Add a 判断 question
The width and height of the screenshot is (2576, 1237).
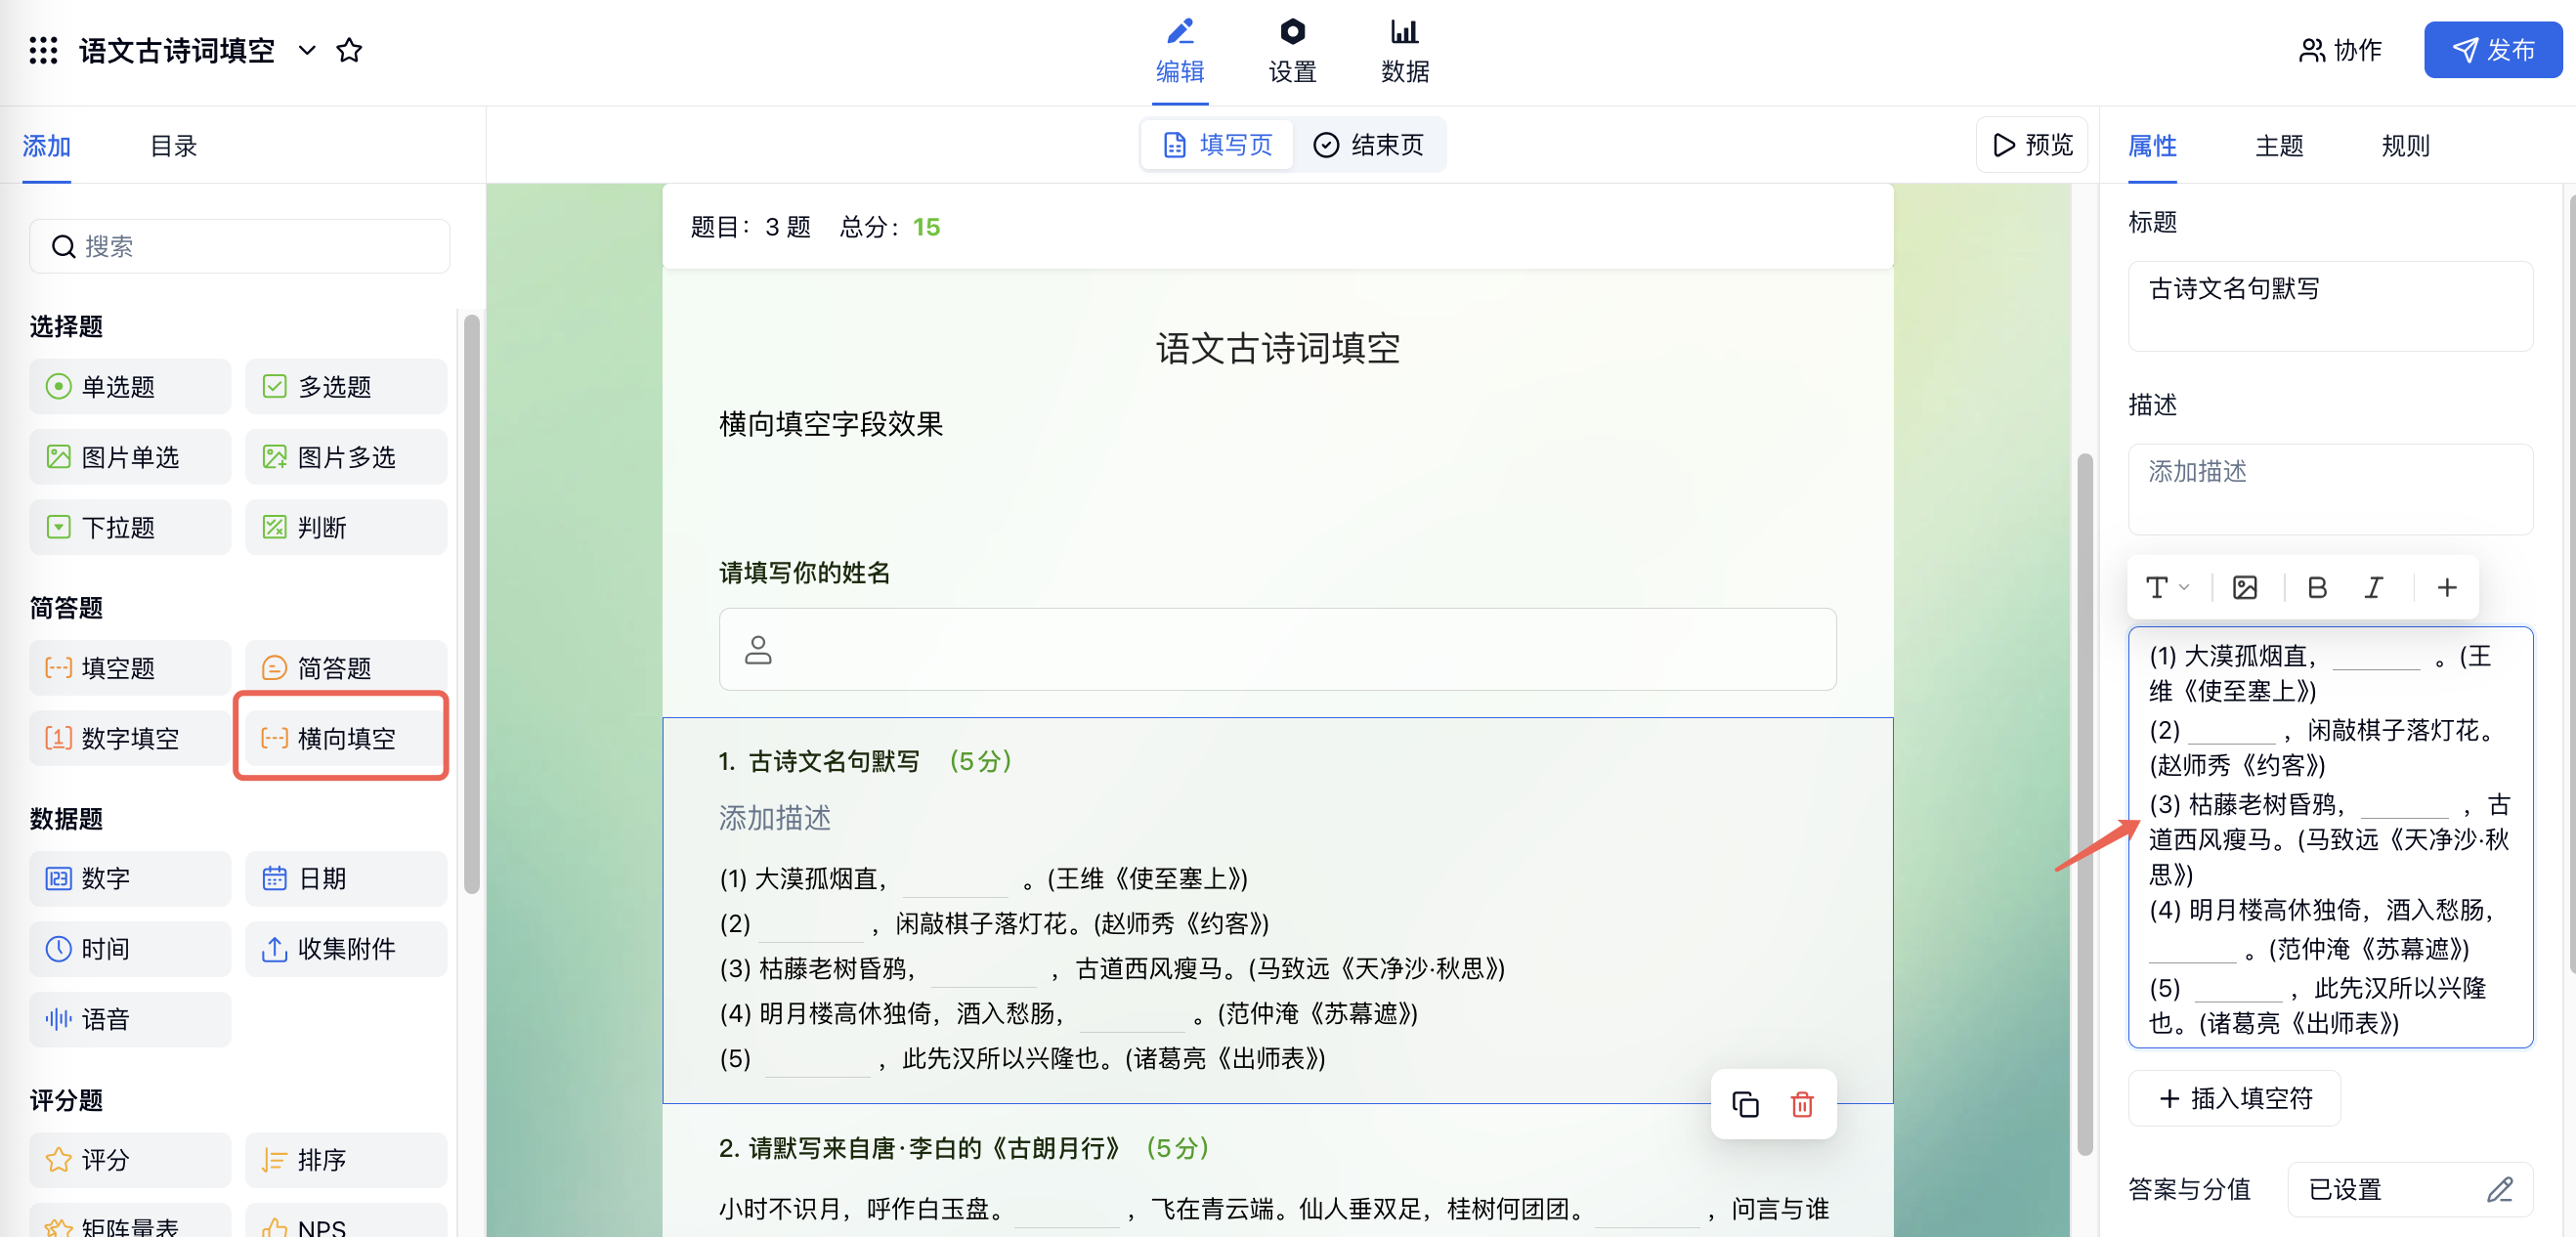click(x=346, y=527)
